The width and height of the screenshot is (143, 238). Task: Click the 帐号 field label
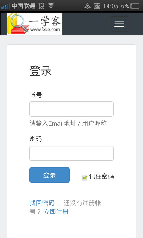(36, 95)
